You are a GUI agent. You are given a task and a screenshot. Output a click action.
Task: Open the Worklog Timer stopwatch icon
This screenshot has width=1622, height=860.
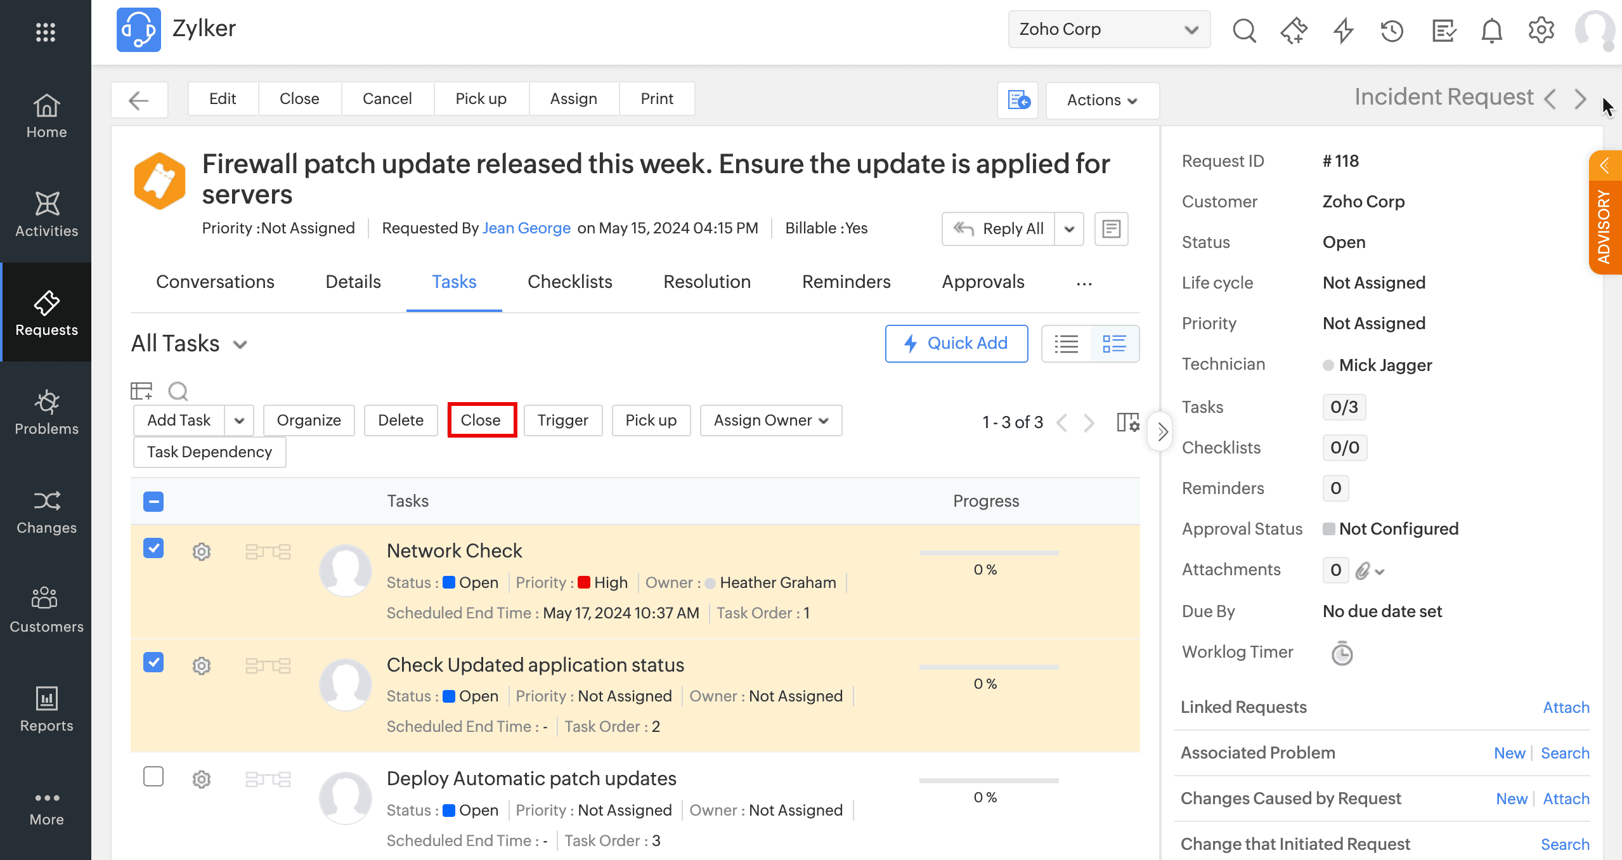coord(1342,653)
